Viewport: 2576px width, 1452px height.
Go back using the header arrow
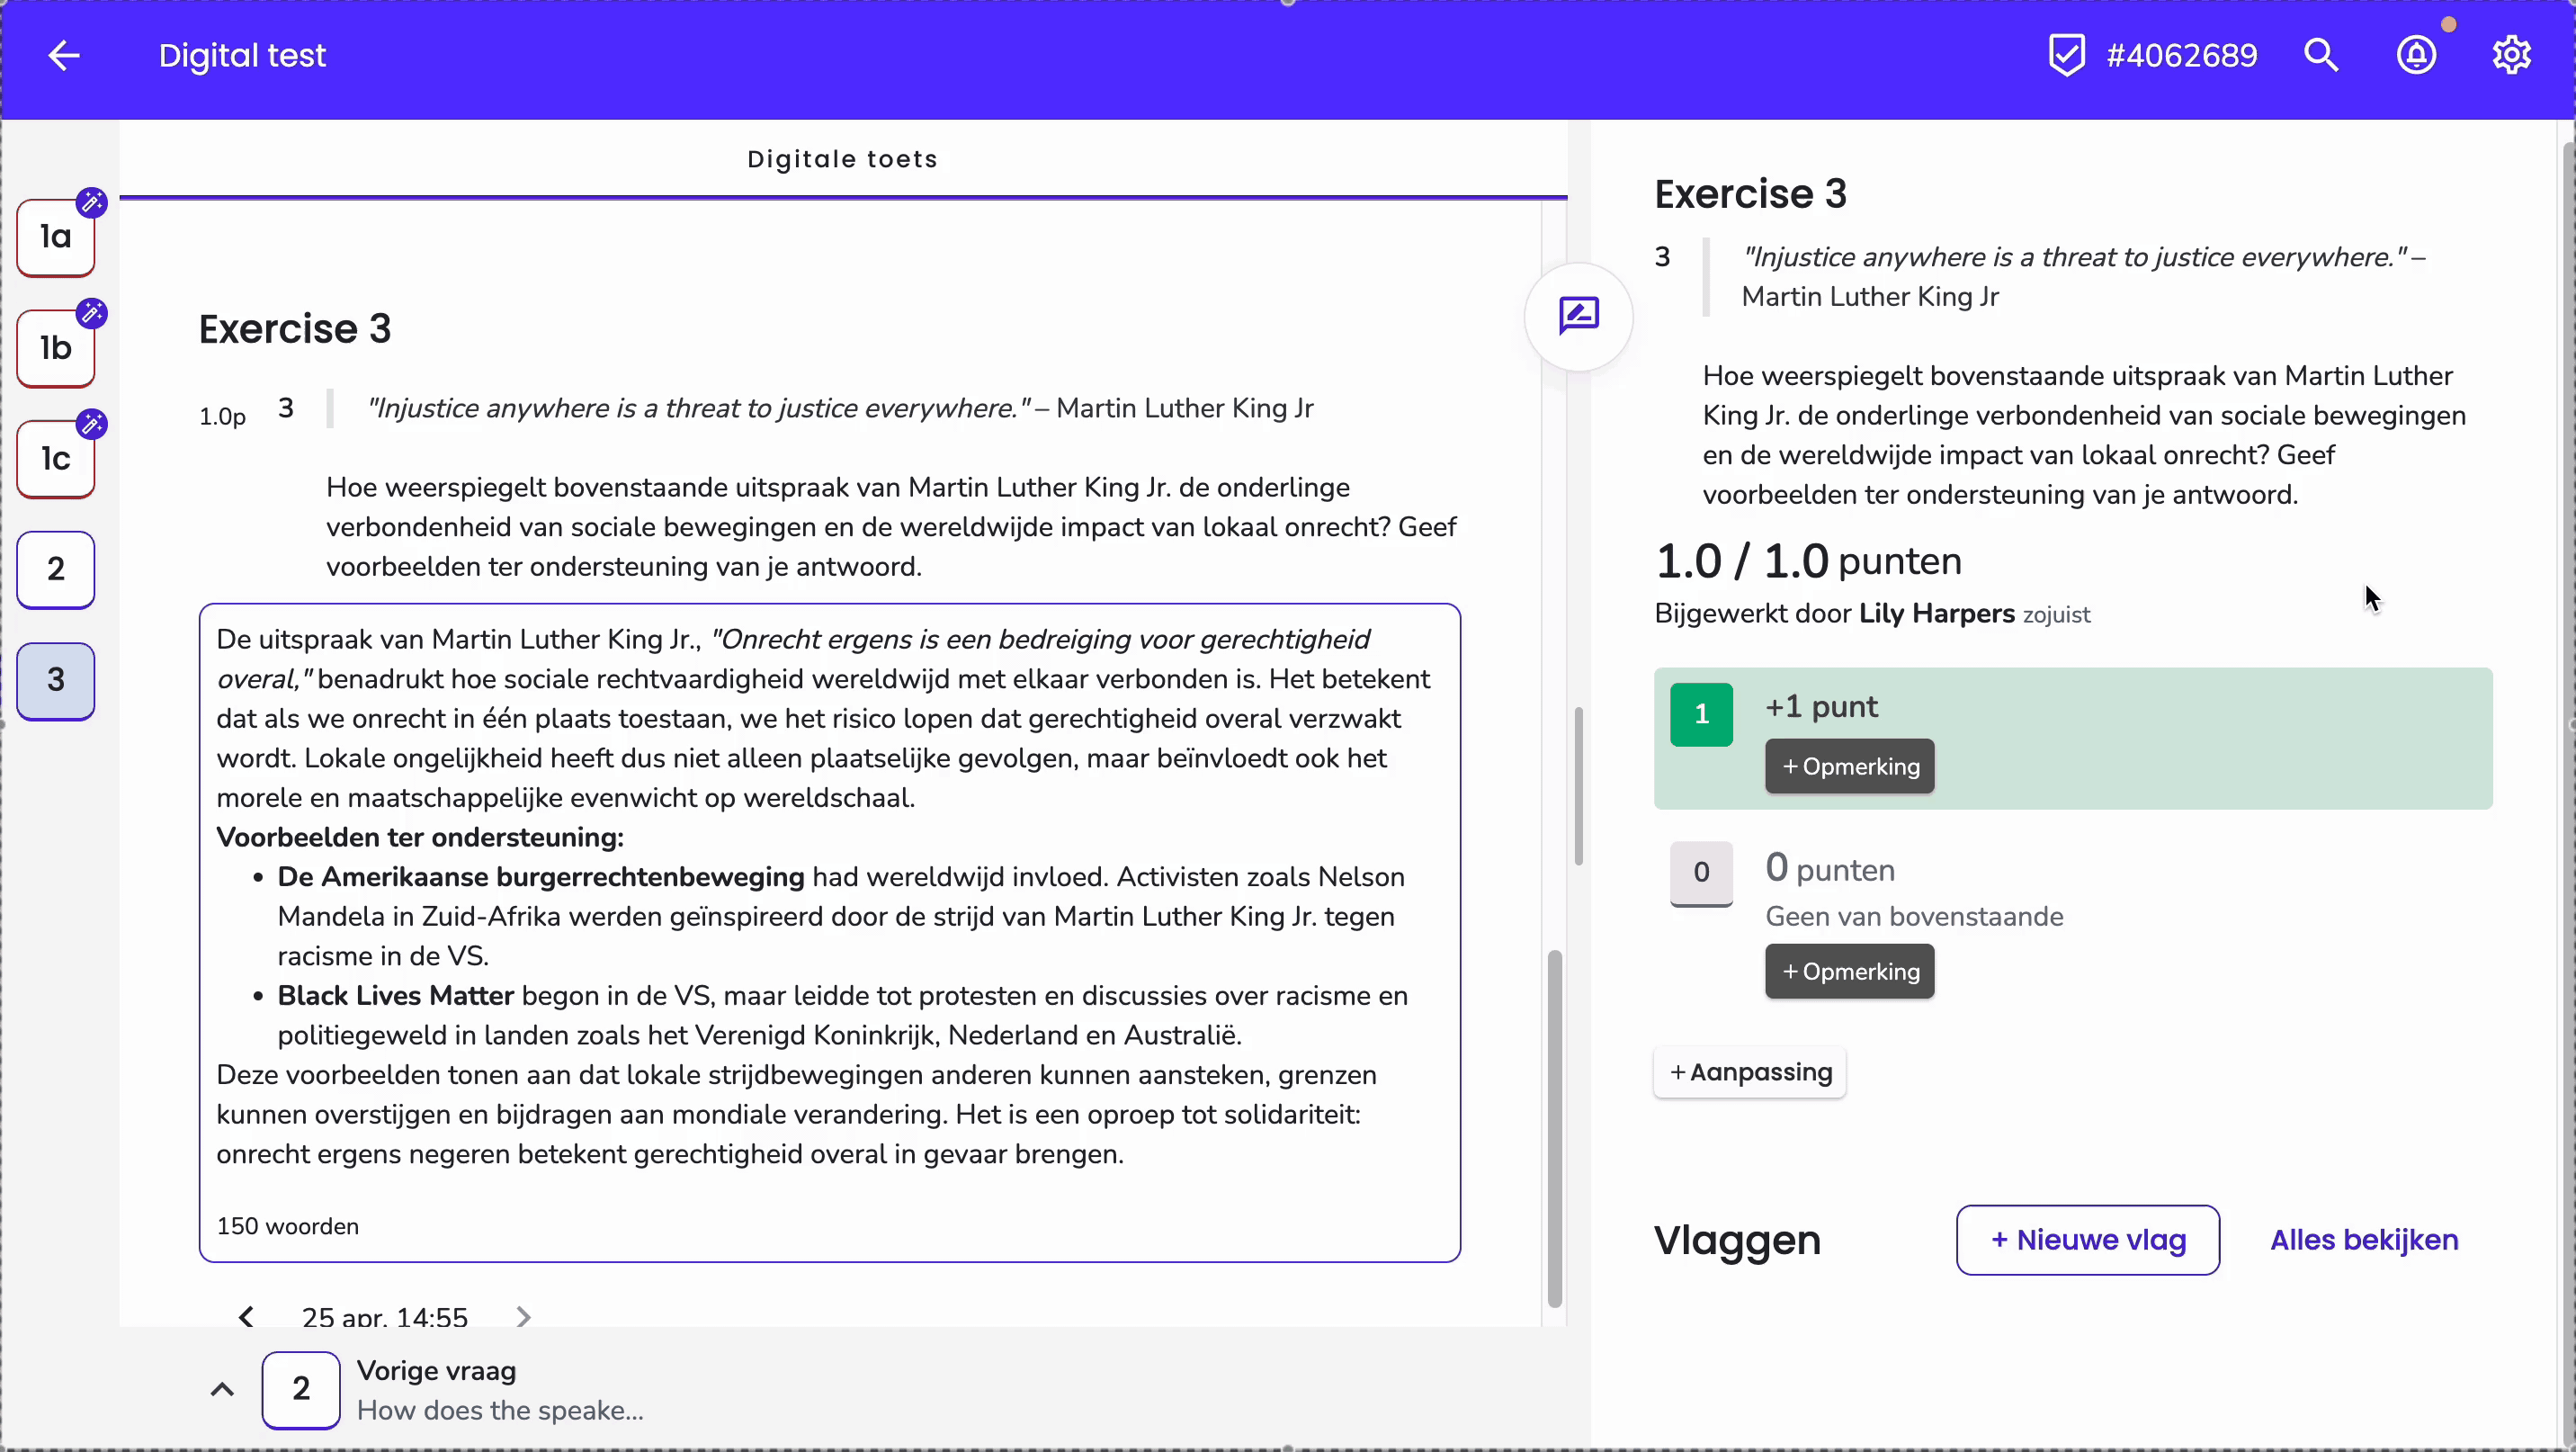point(64,56)
